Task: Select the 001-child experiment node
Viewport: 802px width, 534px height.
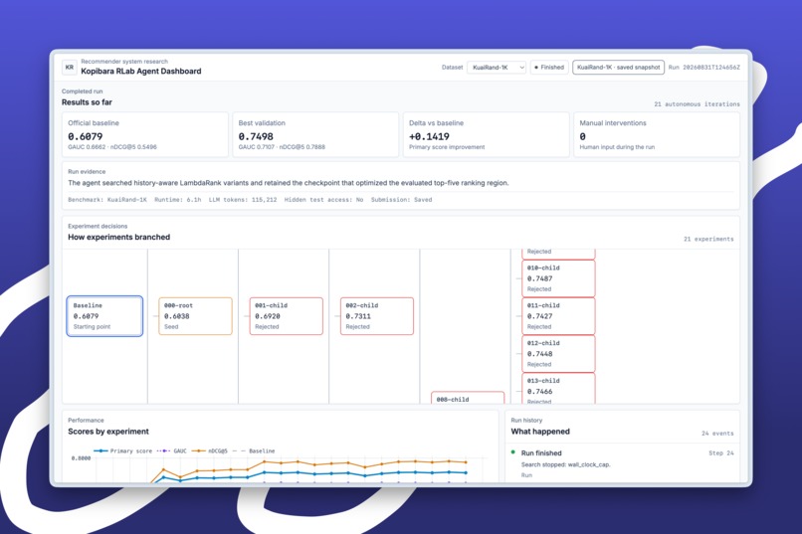Action: [x=286, y=316]
